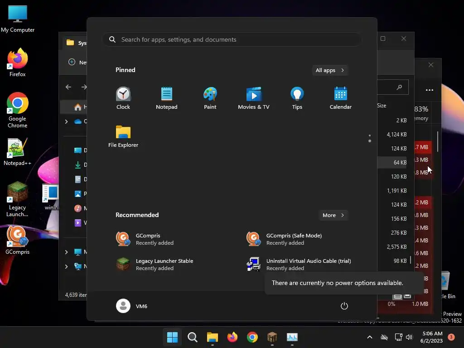
Task: Expand the OneDrive node in File Explorer sidebar
Action: pos(66,121)
